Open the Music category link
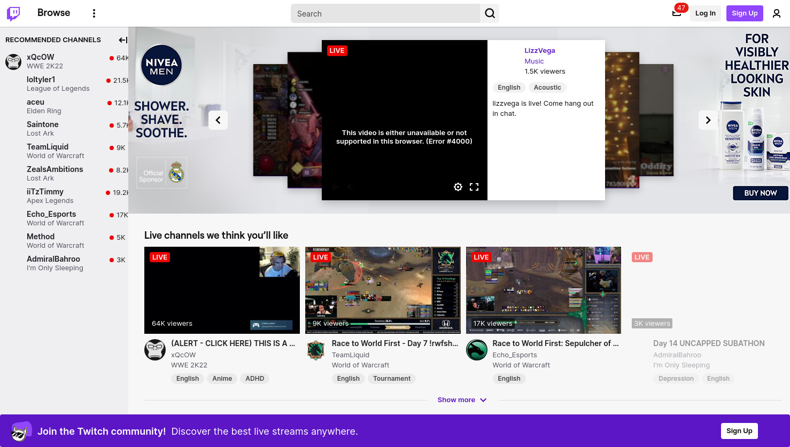 tap(534, 61)
